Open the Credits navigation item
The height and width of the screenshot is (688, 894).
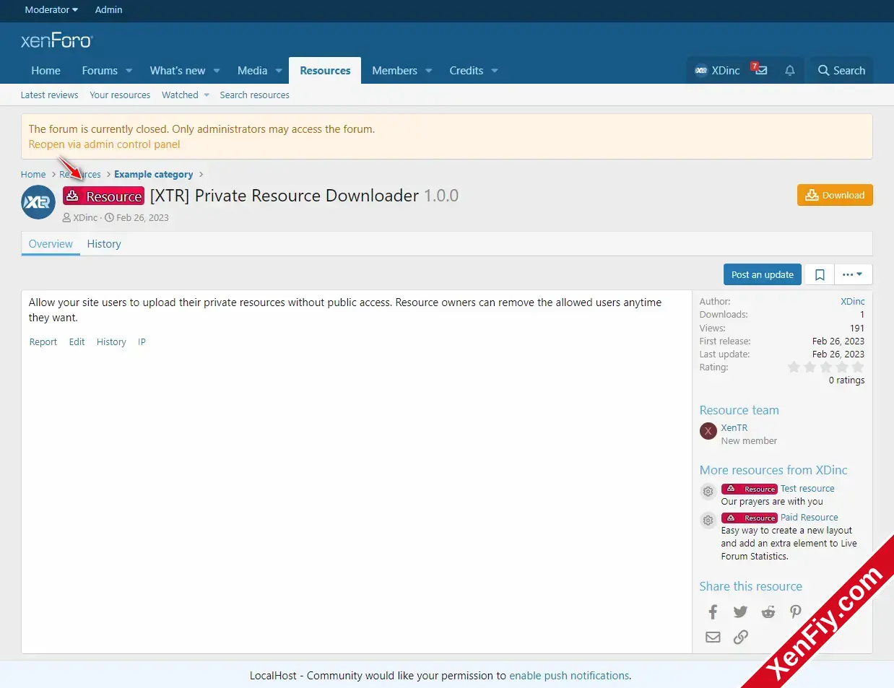tap(466, 71)
